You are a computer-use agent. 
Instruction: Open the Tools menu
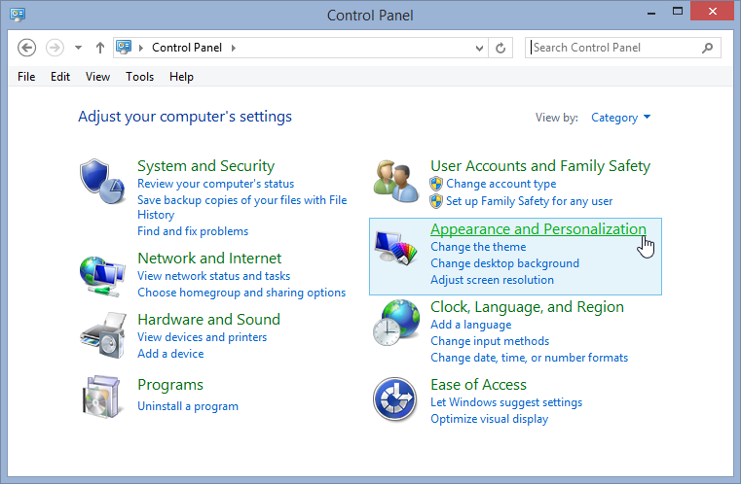[139, 77]
